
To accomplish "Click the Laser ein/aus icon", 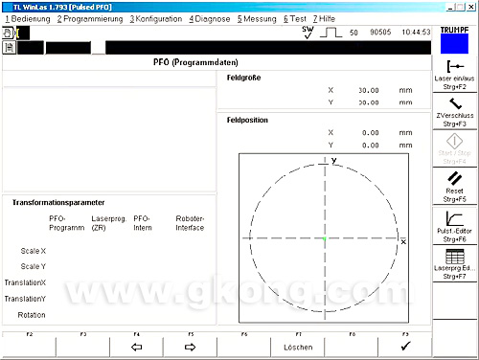I will coord(455,66).
